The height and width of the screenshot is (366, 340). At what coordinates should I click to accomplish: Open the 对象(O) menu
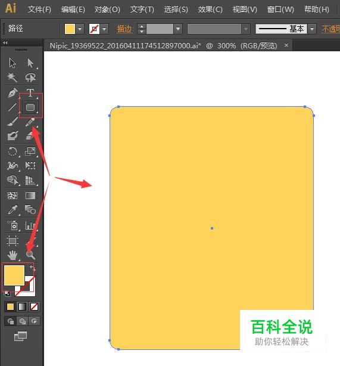(107, 10)
